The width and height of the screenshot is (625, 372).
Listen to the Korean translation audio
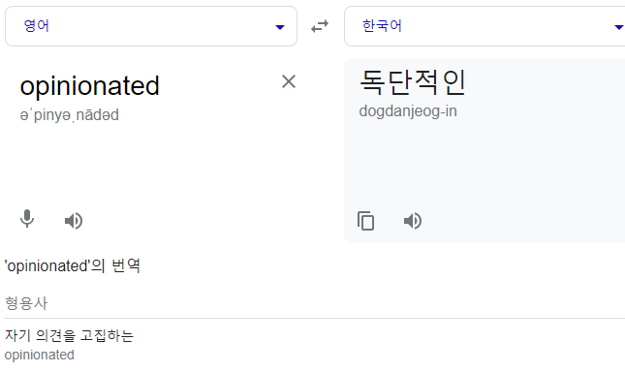click(x=413, y=221)
